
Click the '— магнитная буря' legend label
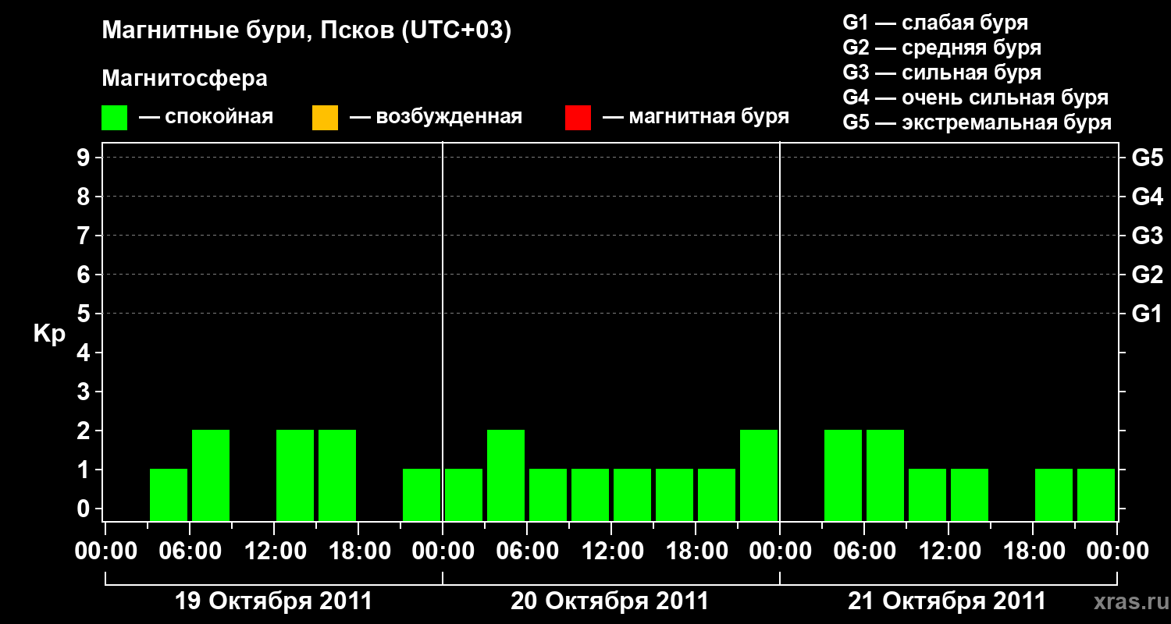tap(696, 118)
